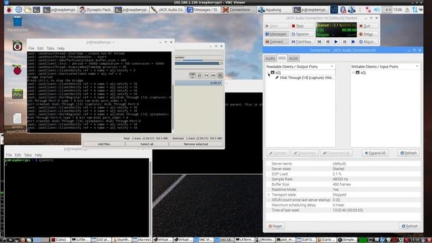The image size is (432, 243).
Task: Toggle the Messages window button in JACK control
Action: (x=277, y=34)
